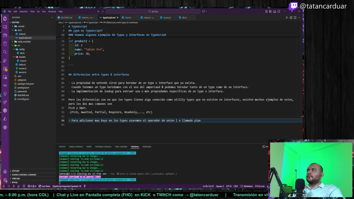
Task: Click the Explorer more actions ellipsis
Action: pyautogui.click(x=52, y=17)
